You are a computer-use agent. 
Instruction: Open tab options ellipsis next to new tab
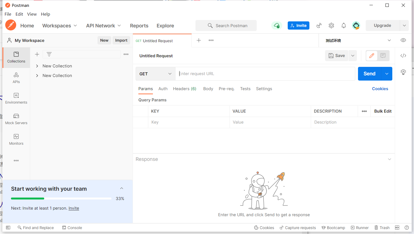(x=211, y=40)
